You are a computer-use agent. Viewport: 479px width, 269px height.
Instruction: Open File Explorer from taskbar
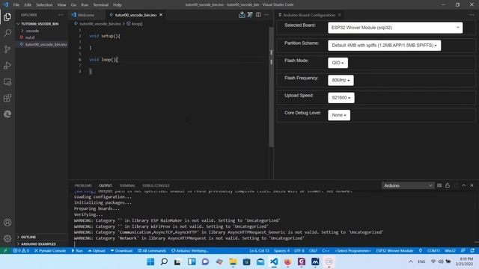[233, 262]
